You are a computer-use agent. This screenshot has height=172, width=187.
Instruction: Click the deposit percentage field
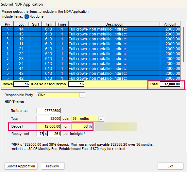(80, 126)
